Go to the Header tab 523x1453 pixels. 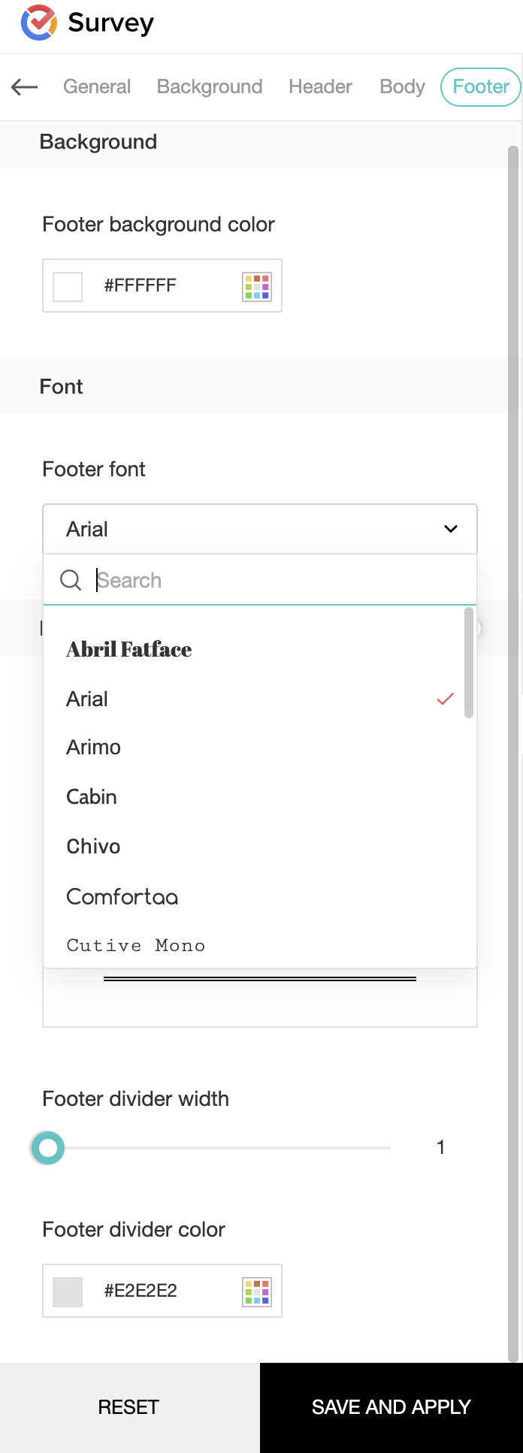[320, 87]
